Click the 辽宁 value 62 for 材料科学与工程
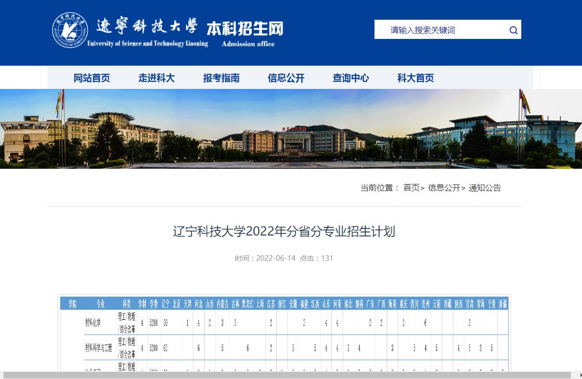Image resolution: width=582 pixels, height=379 pixels. (x=165, y=348)
